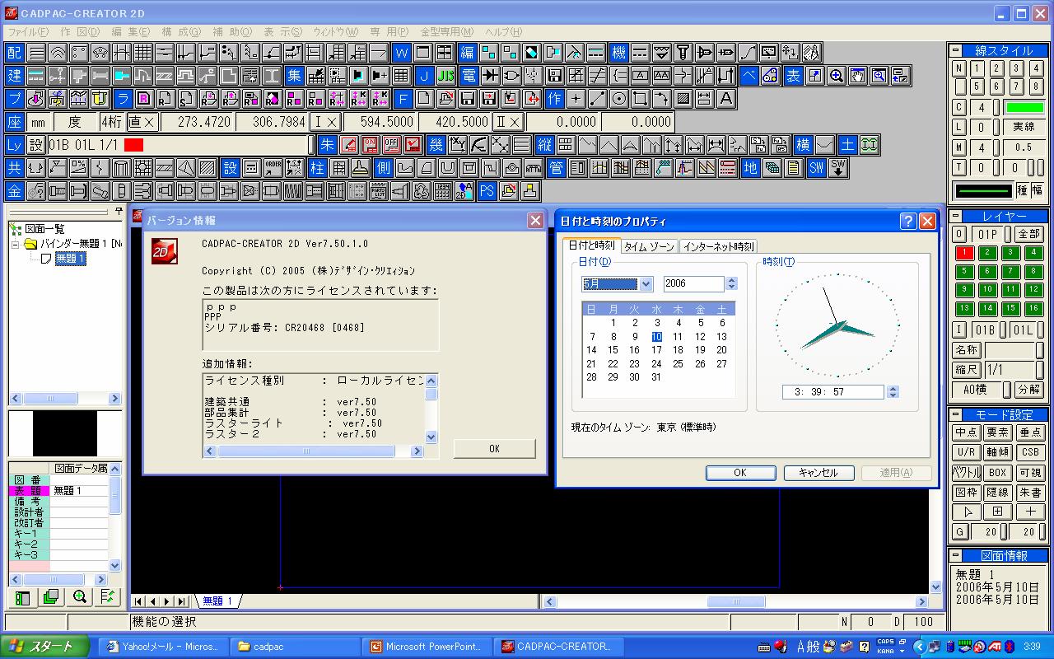Click the 全部 all-layers button
1054x659 pixels.
tap(1028, 235)
